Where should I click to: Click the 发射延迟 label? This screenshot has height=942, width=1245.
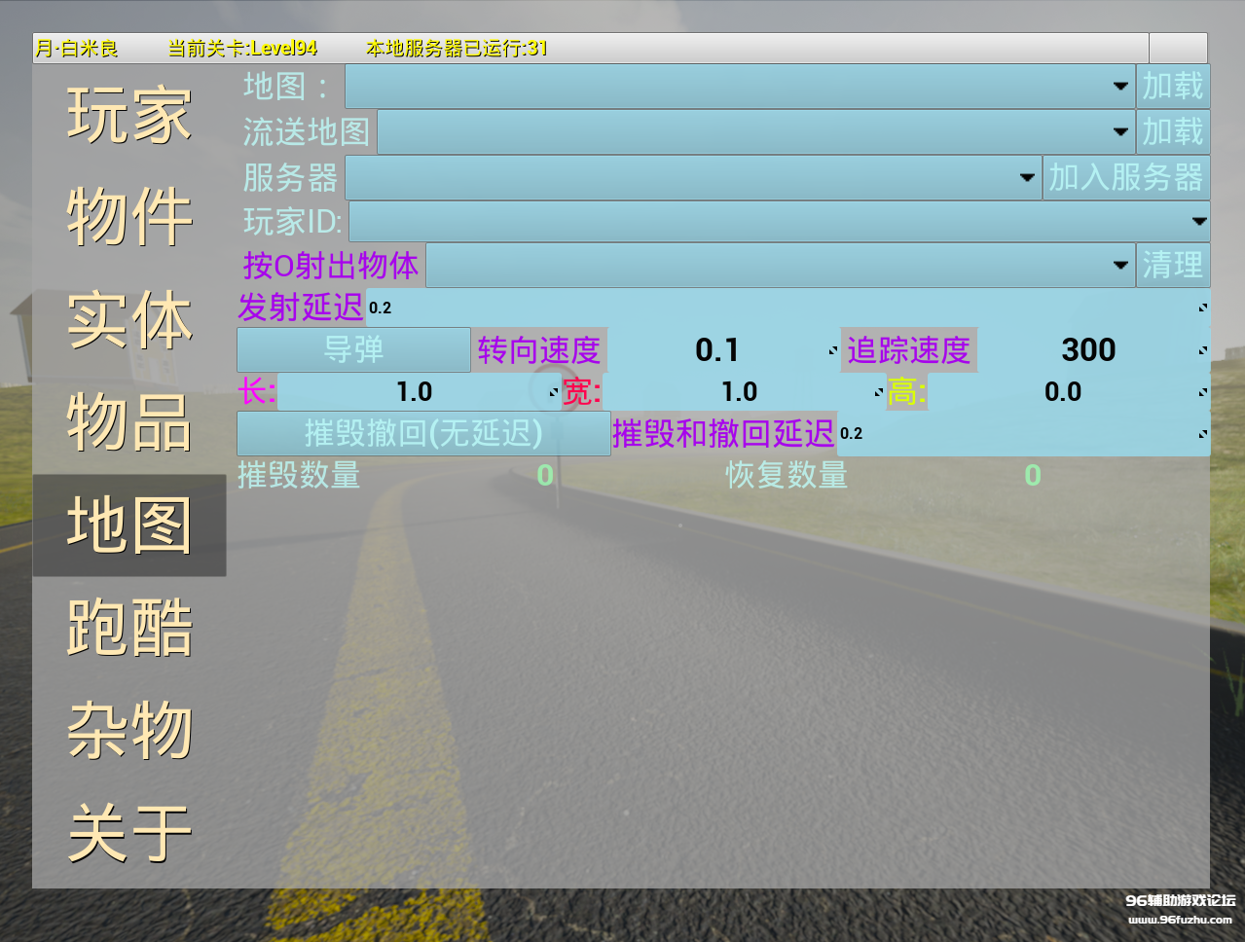301,308
